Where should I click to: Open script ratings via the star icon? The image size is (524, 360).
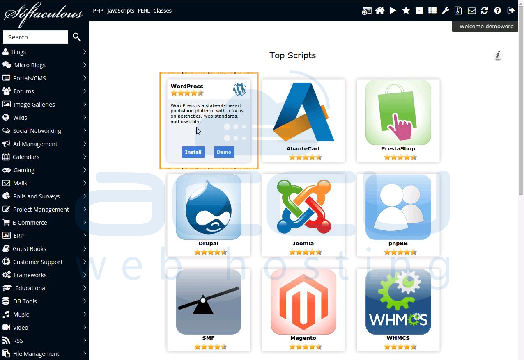coord(406,11)
